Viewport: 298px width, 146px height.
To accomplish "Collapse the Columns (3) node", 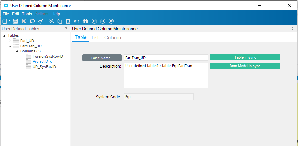I will click(17, 51).
